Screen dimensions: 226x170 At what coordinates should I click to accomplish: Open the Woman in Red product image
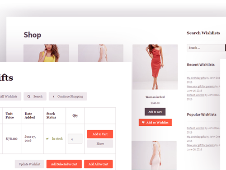155,67
